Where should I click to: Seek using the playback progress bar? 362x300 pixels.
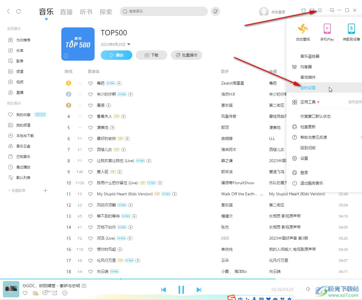[181, 279]
